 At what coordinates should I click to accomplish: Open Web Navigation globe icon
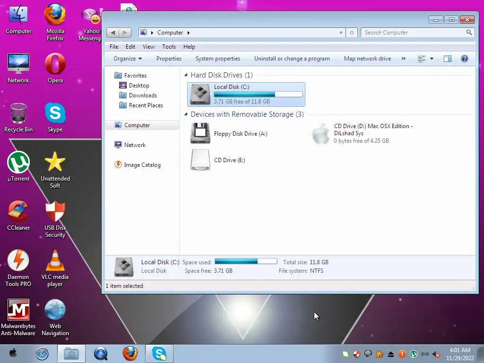(x=55, y=318)
